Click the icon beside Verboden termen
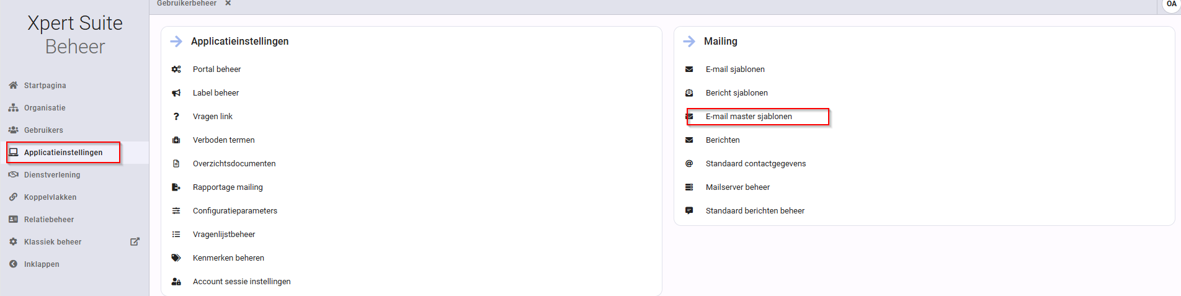This screenshot has width=1181, height=296. [176, 140]
